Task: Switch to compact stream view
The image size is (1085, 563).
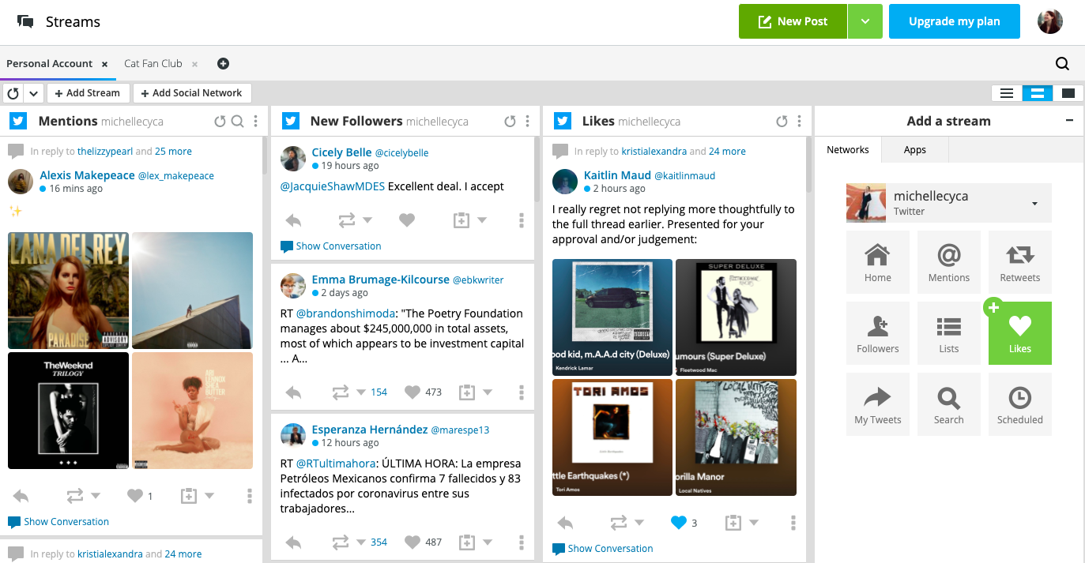Action: point(1007,93)
